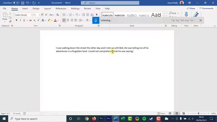Align text to the left
The width and height of the screenshot is (217, 122).
point(64,20)
